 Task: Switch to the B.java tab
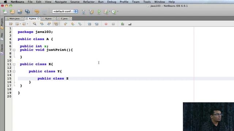click(48, 19)
